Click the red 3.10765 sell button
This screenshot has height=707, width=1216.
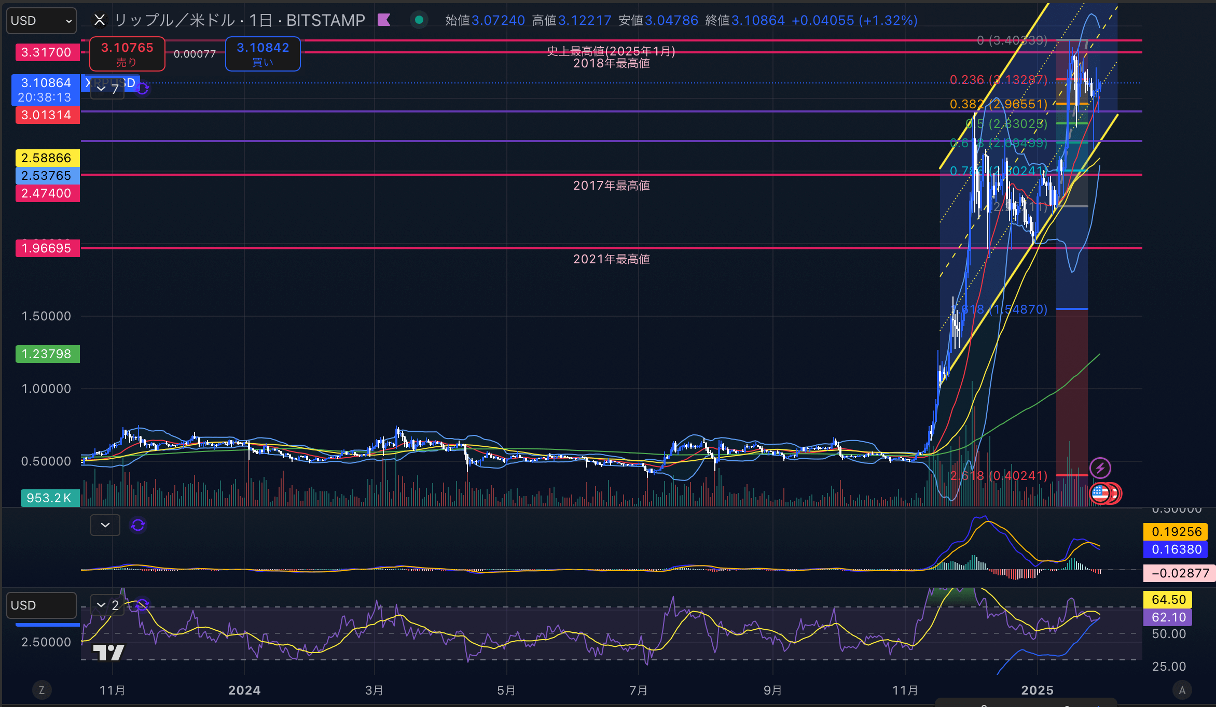point(127,54)
